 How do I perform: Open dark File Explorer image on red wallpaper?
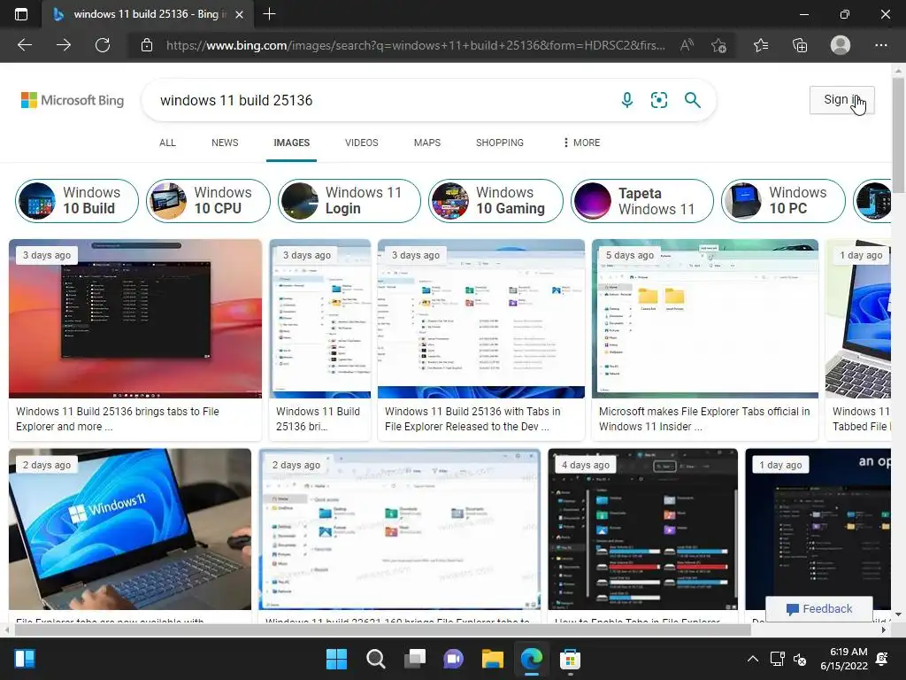pyautogui.click(x=135, y=319)
